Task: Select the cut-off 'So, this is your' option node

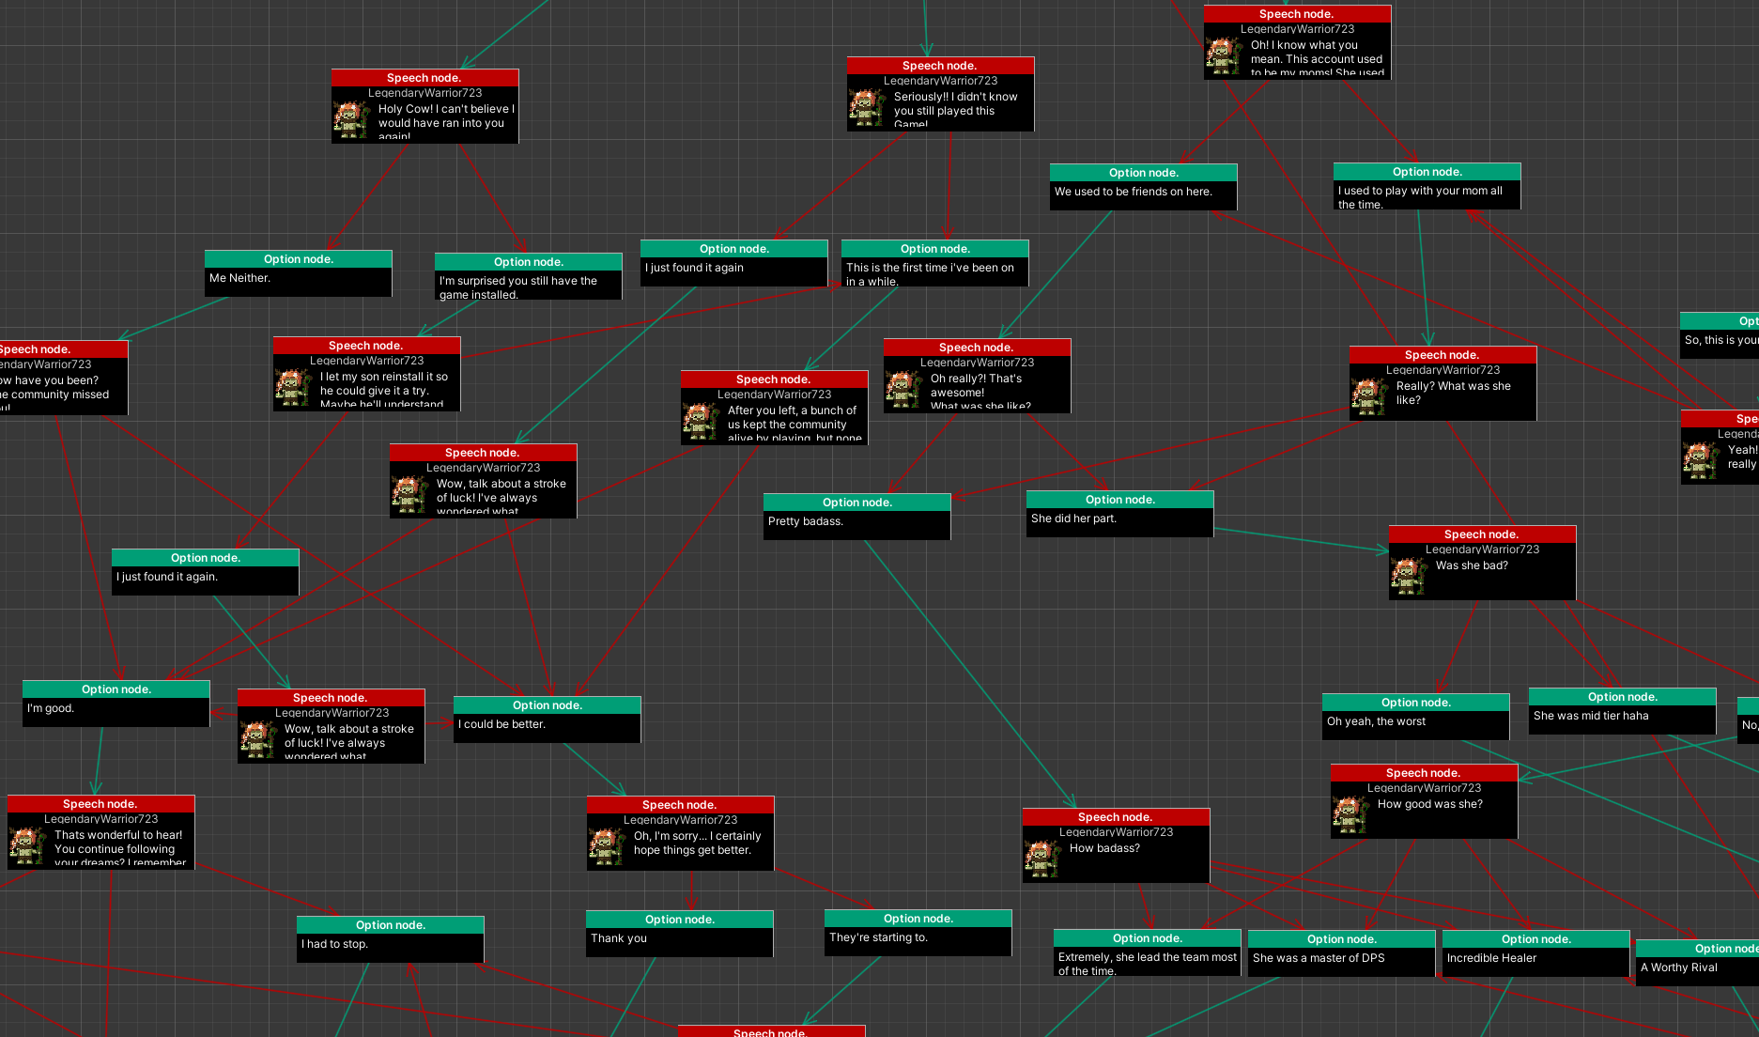Action: 1720,335
